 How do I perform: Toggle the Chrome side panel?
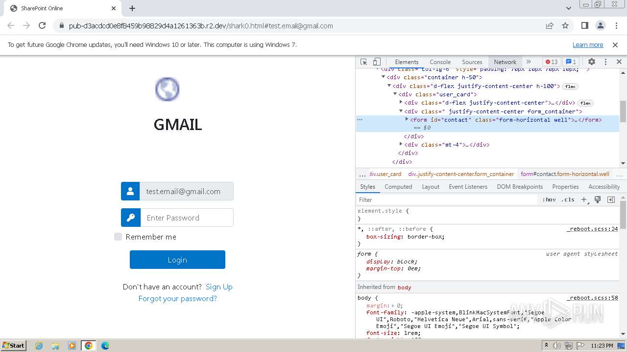[584, 25]
